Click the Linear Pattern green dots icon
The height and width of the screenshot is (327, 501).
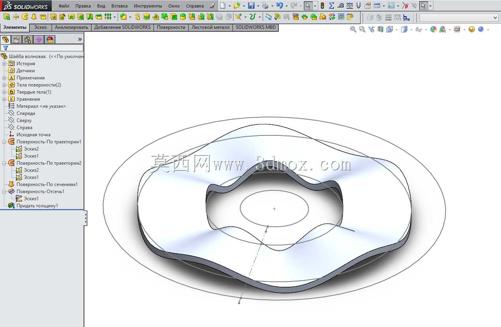(x=108, y=17)
